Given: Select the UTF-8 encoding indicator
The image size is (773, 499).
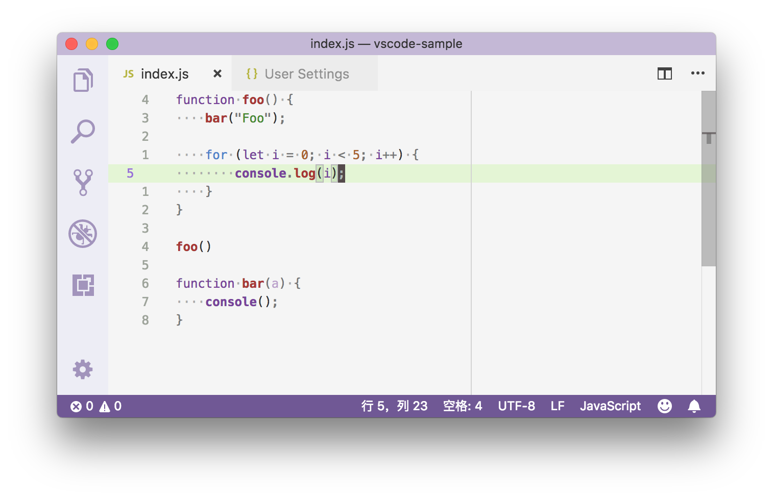Looking at the screenshot, I should coord(516,406).
